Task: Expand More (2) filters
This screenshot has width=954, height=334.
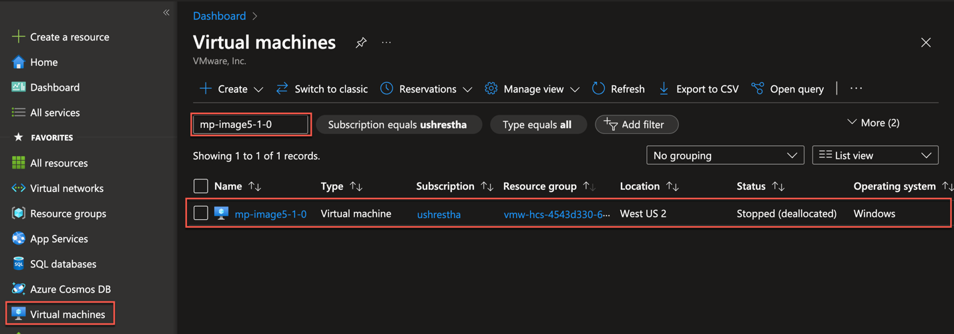Action: [x=873, y=123]
